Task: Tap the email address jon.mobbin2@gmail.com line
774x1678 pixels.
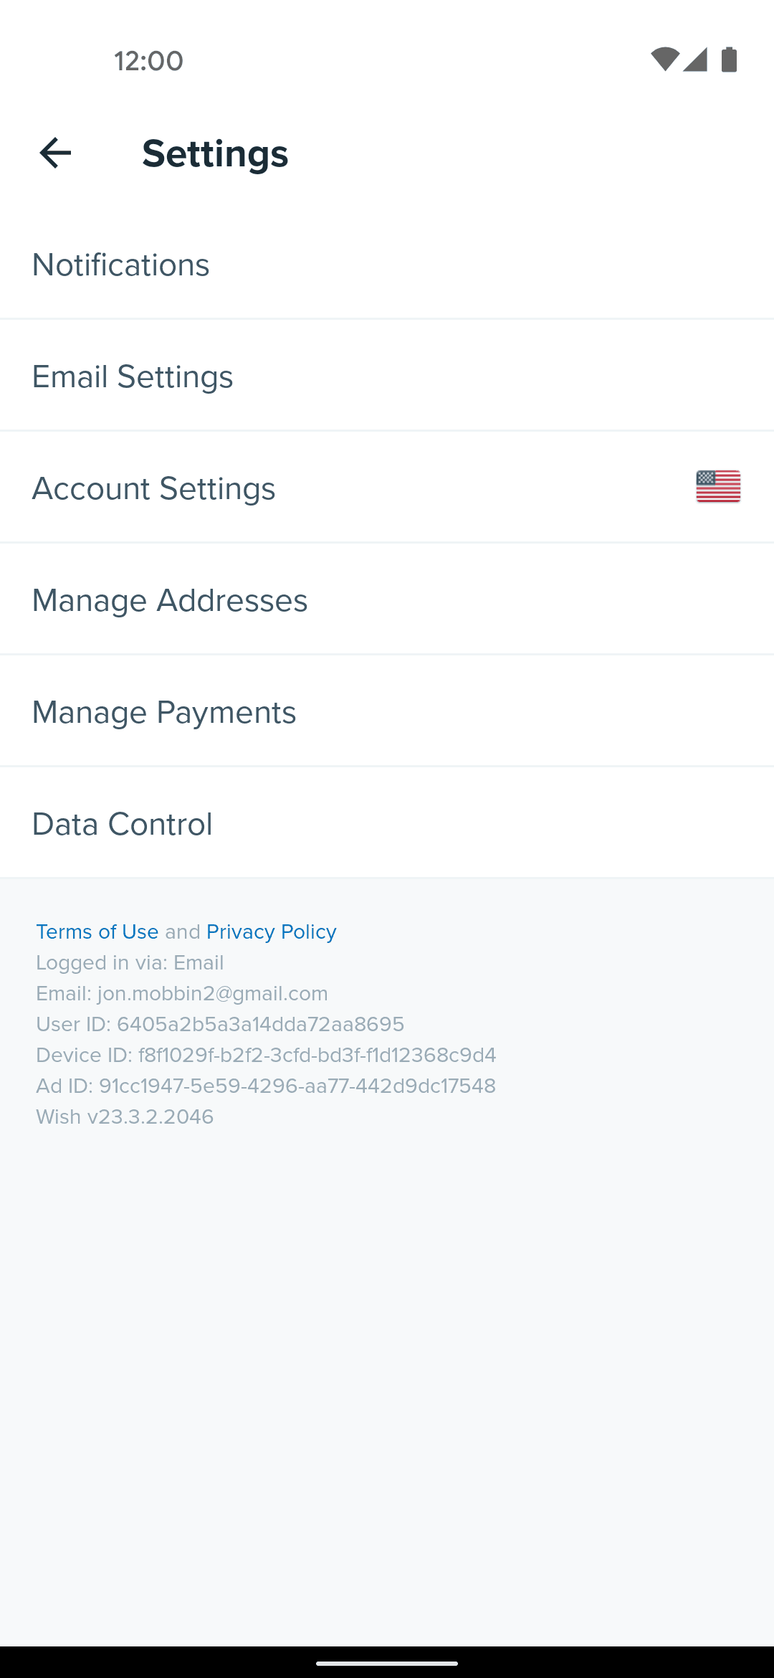Action: pos(182,993)
